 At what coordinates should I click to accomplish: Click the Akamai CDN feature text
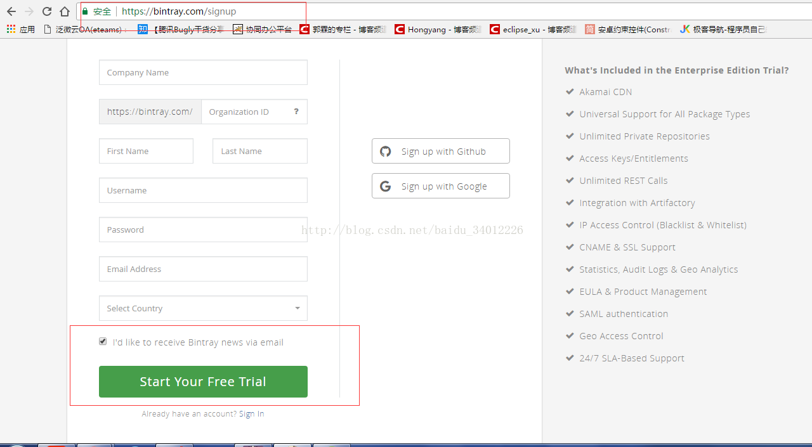[605, 92]
